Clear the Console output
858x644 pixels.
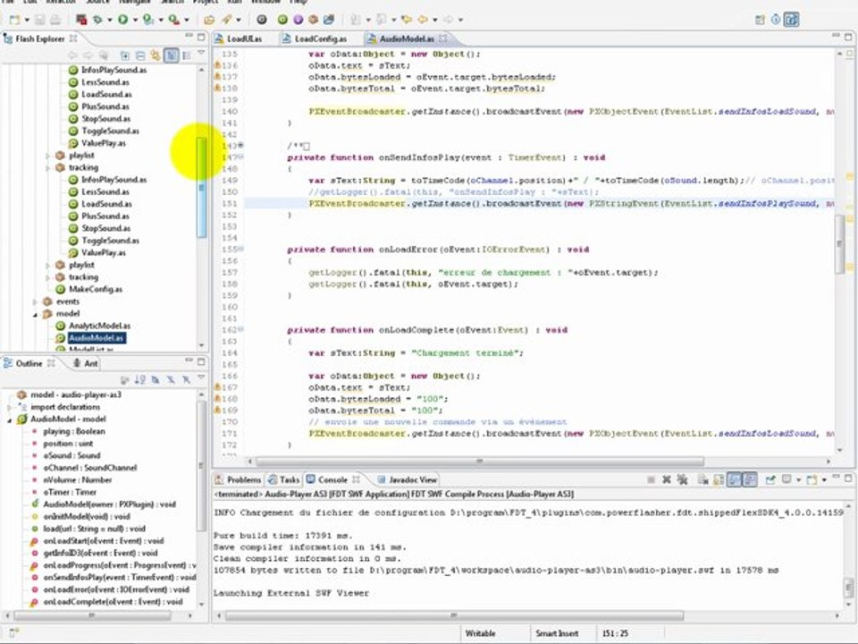(703, 479)
